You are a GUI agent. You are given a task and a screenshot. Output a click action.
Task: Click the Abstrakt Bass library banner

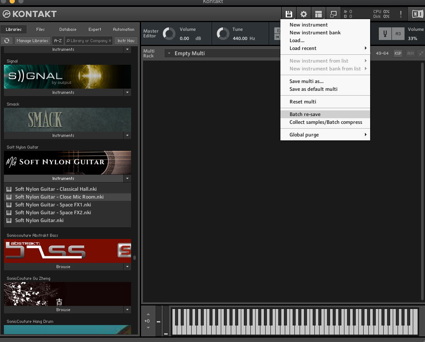pos(67,251)
